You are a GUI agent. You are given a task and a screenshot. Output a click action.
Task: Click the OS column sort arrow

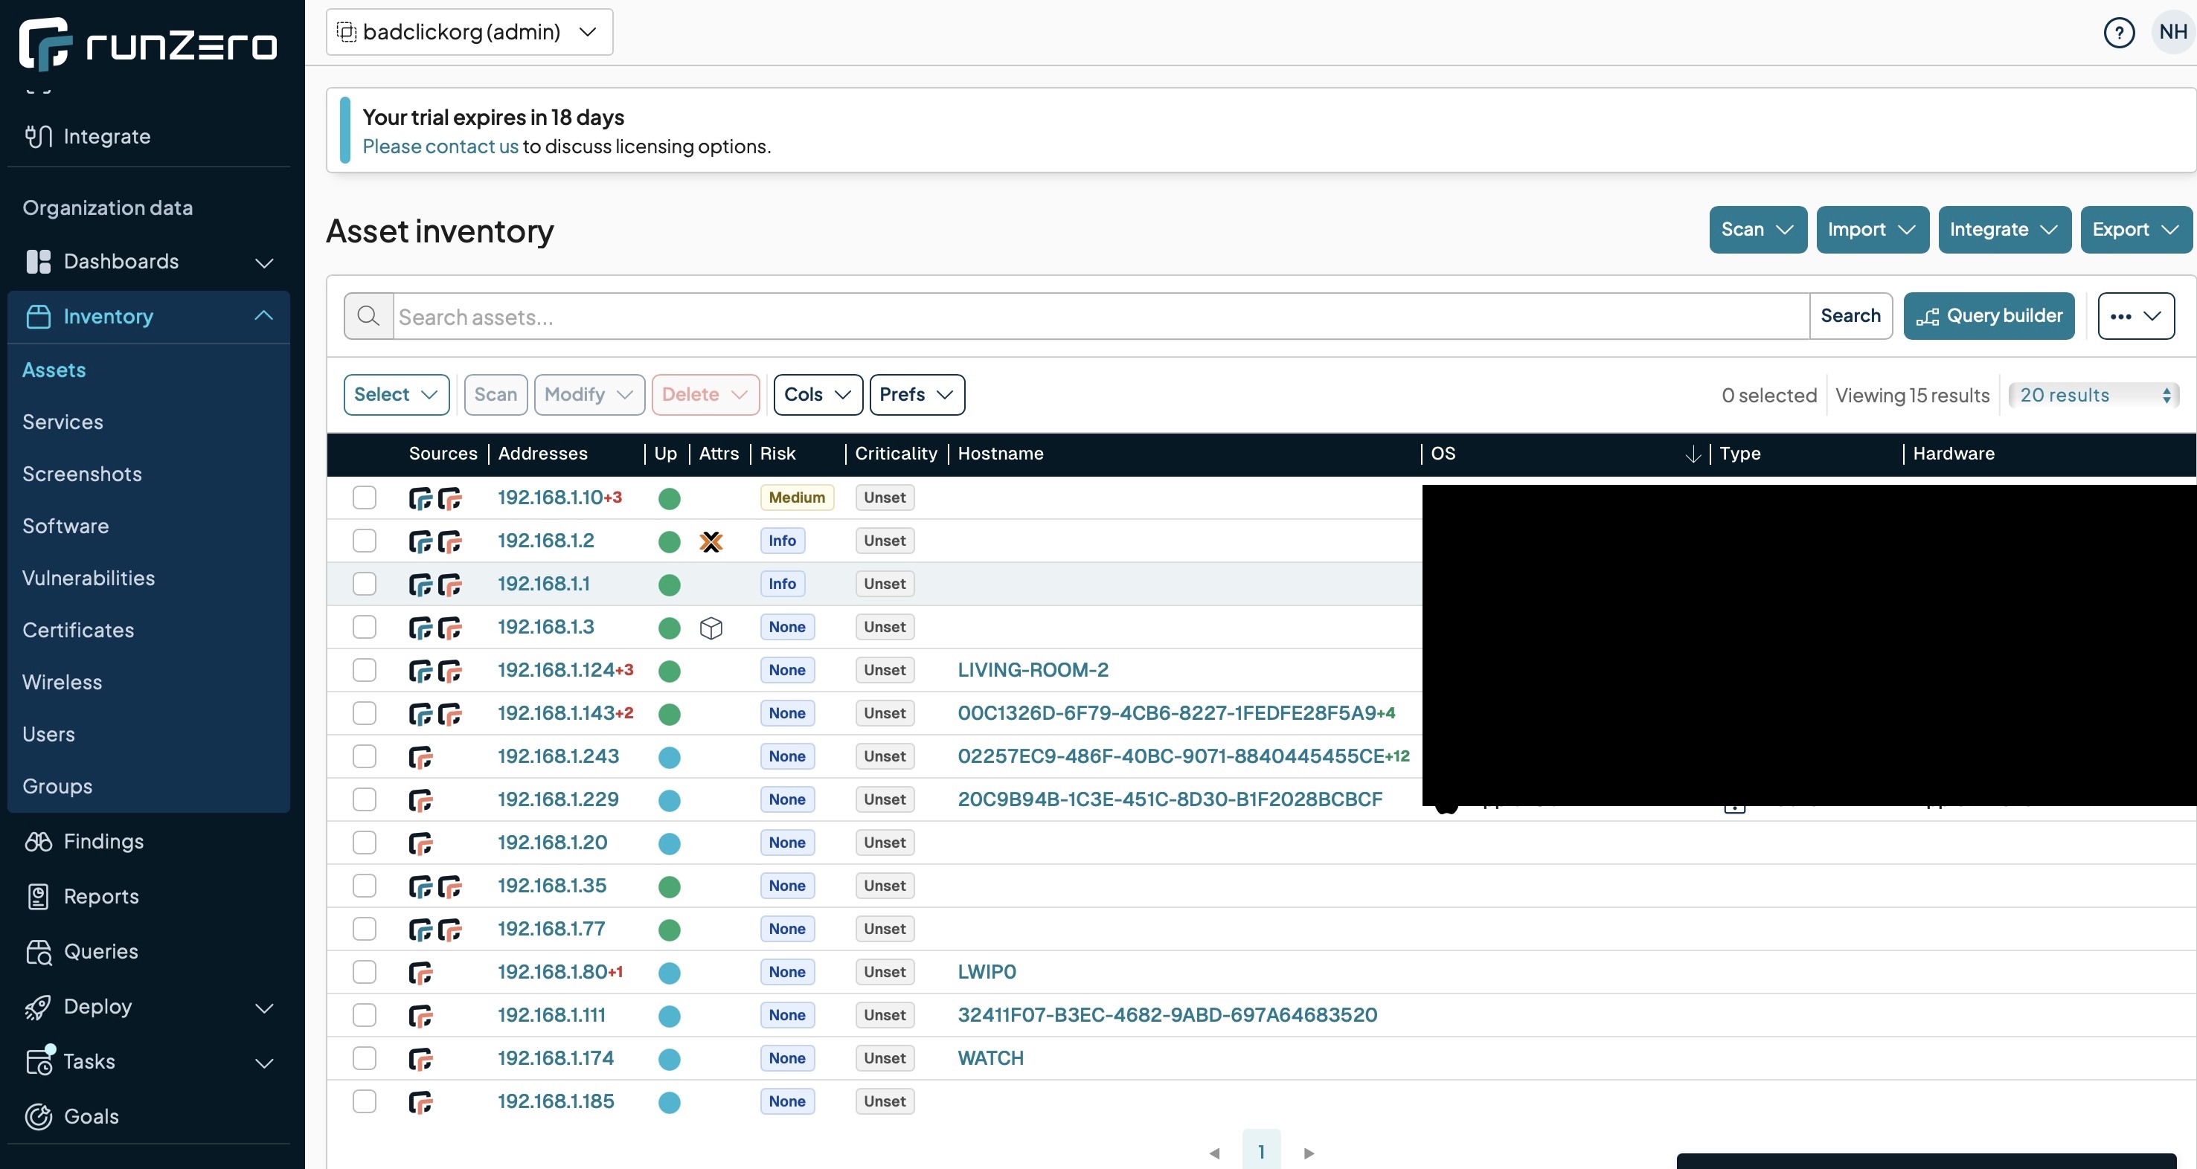pos(1693,454)
